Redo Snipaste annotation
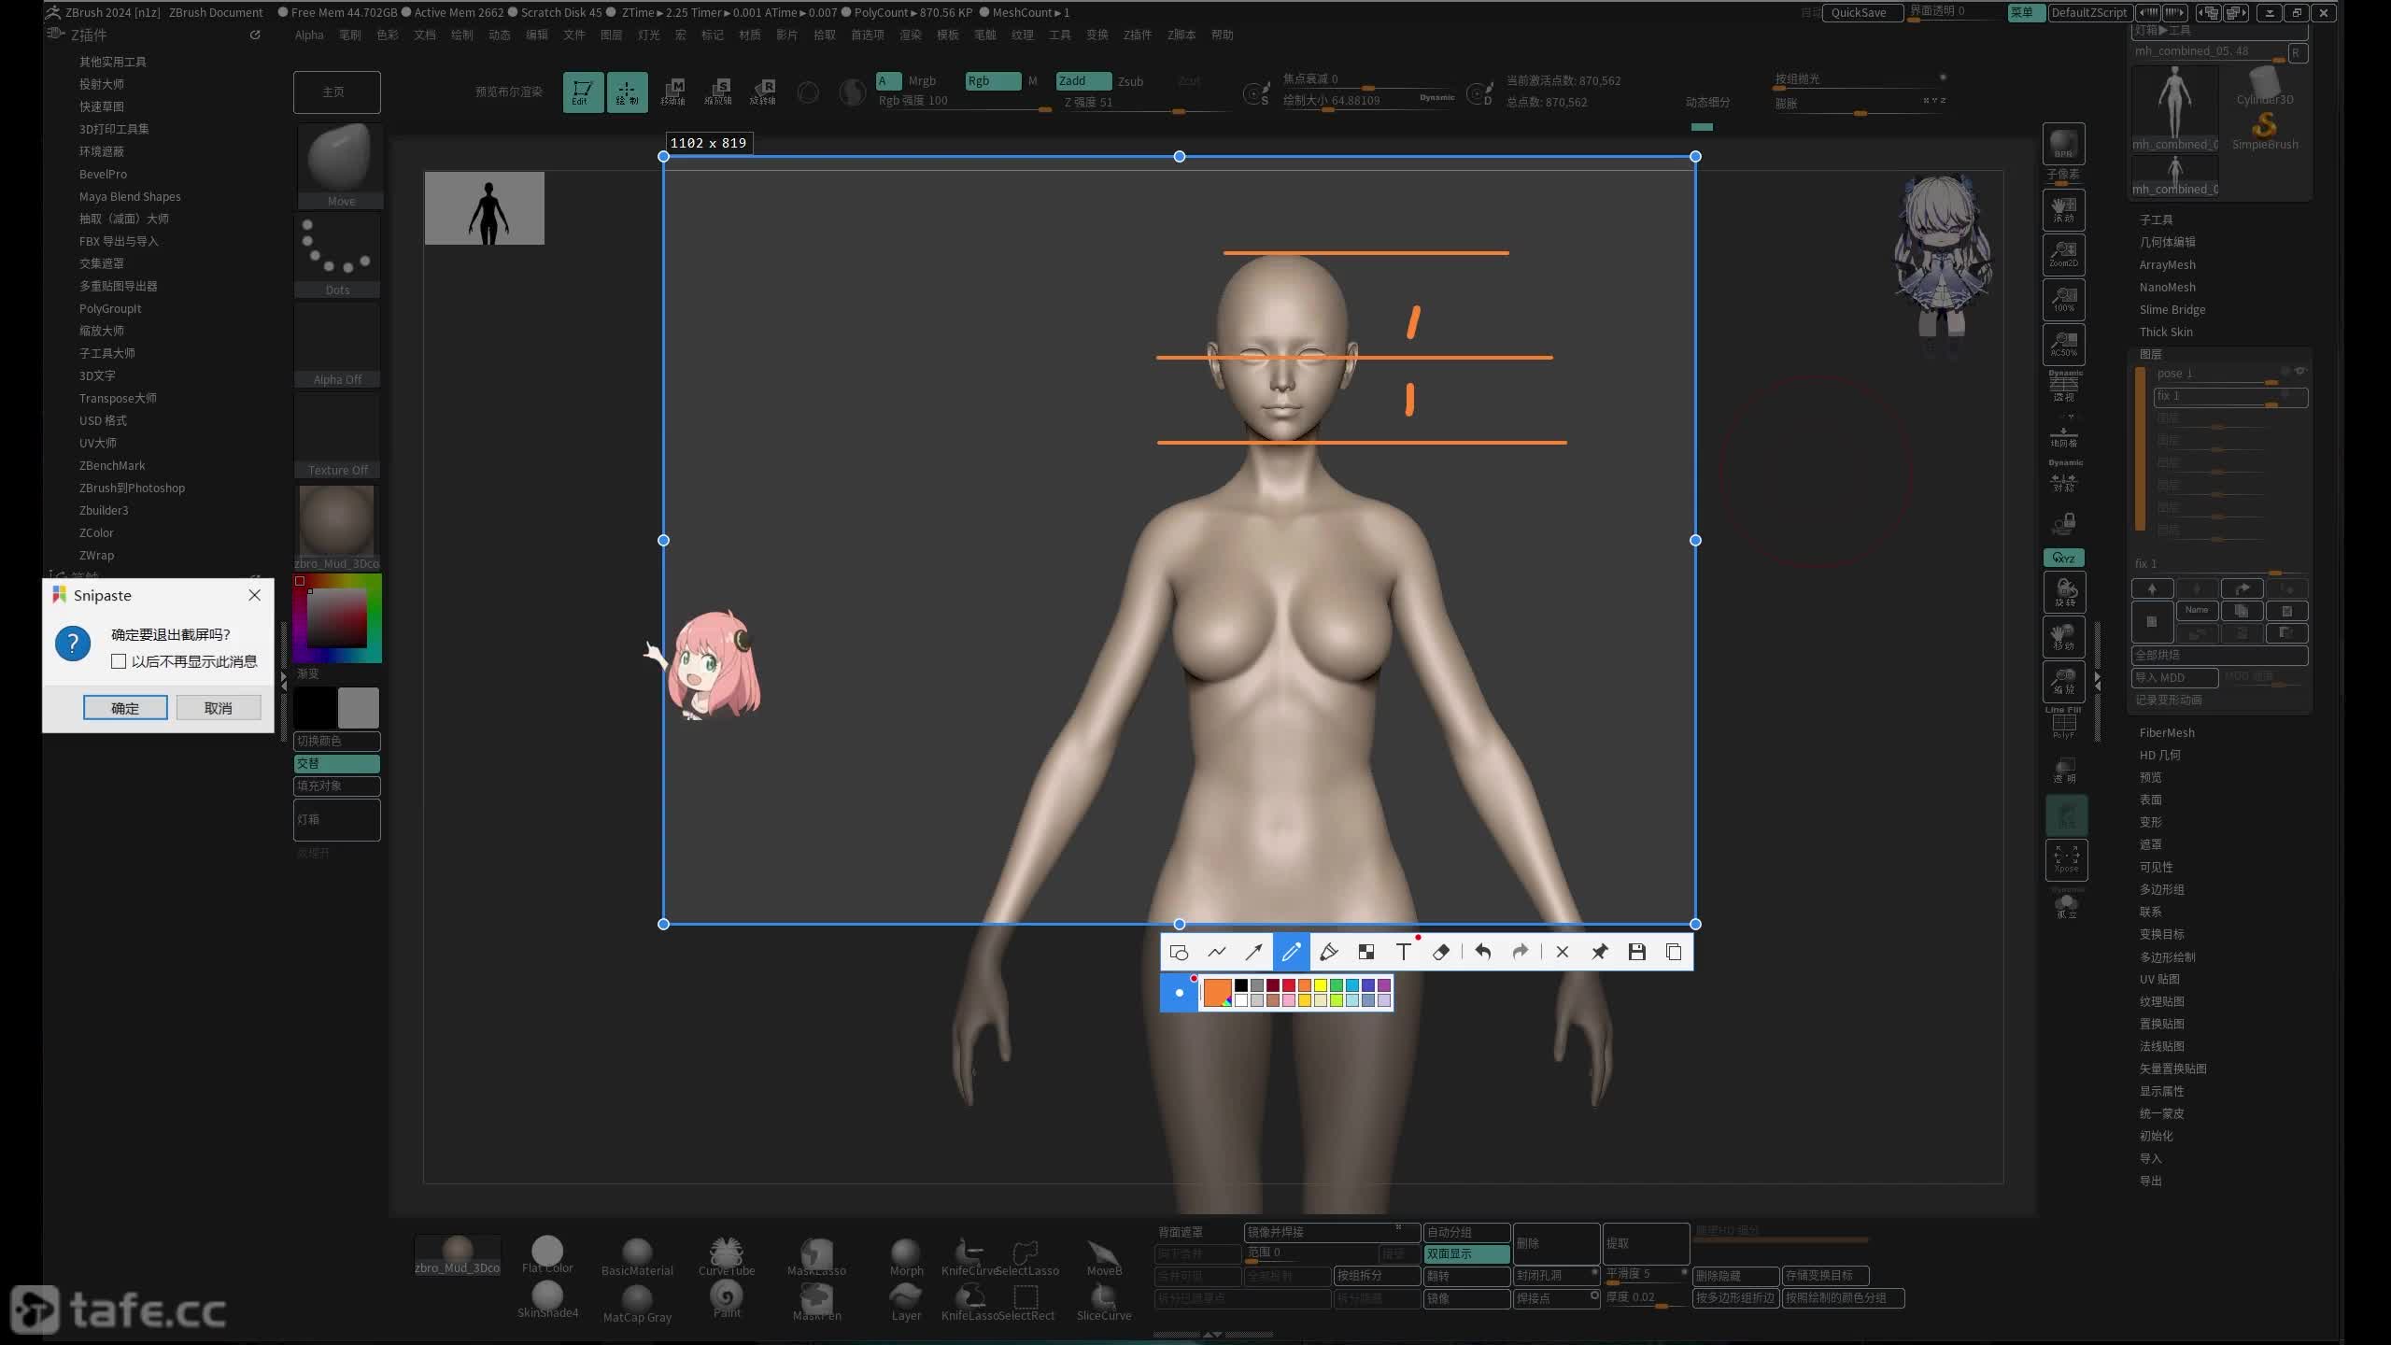The height and width of the screenshot is (1345, 2391). point(1520,952)
